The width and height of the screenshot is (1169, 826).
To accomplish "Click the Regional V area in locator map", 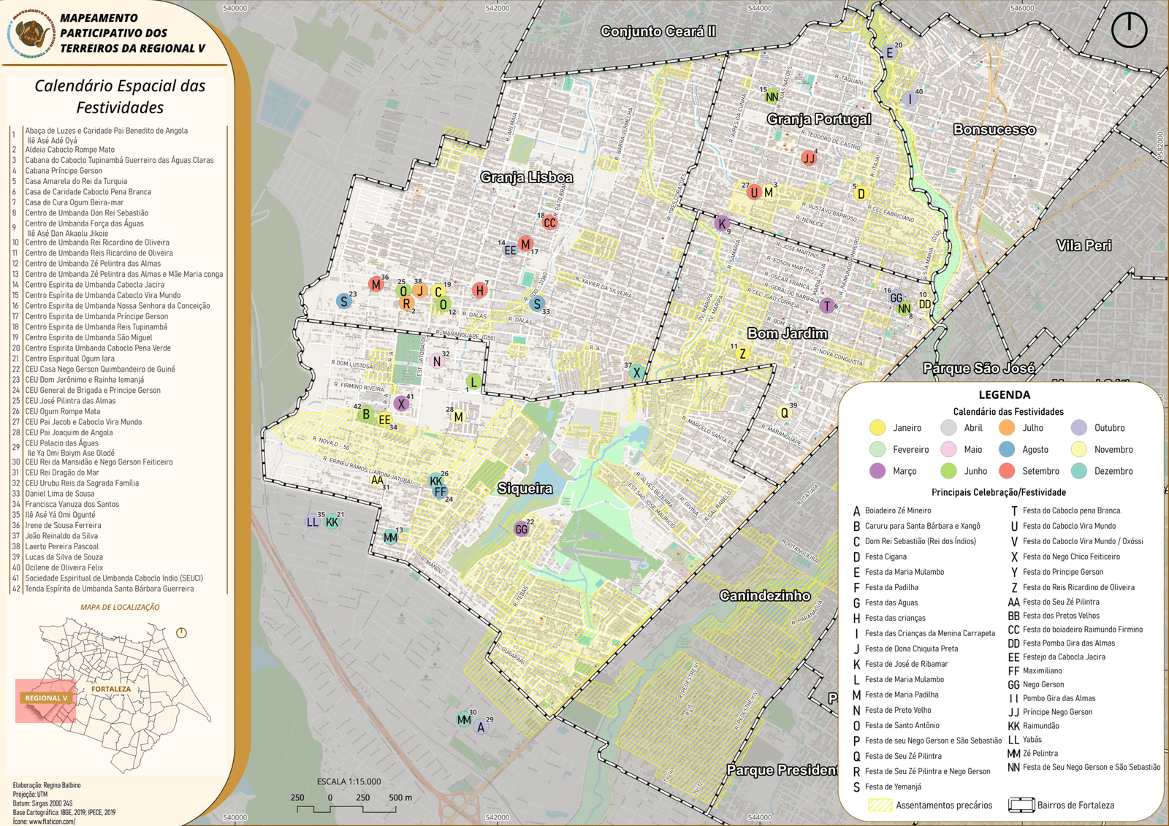I will click(45, 699).
